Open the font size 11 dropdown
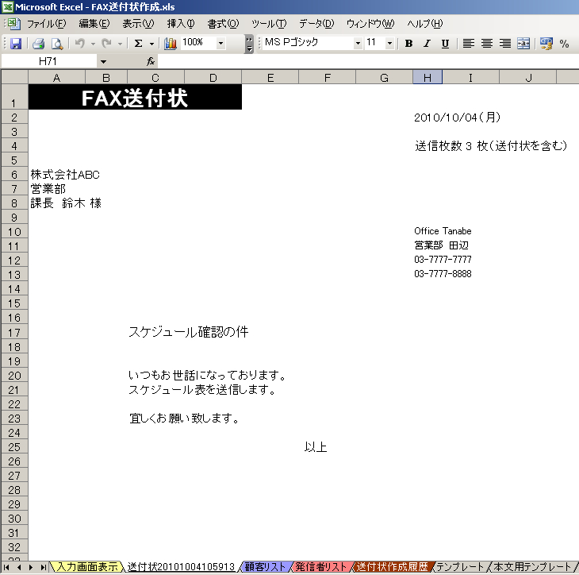This screenshot has width=579, height=575. [x=389, y=43]
